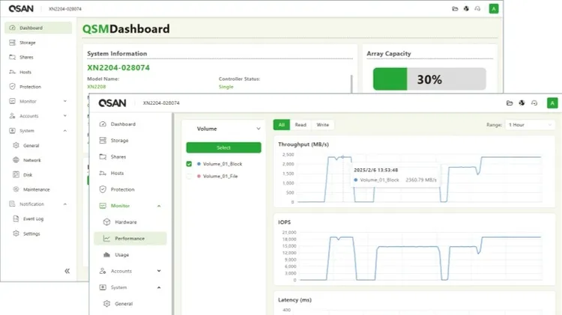
Task: Click Usage bar-chart icon
Action: [106, 255]
